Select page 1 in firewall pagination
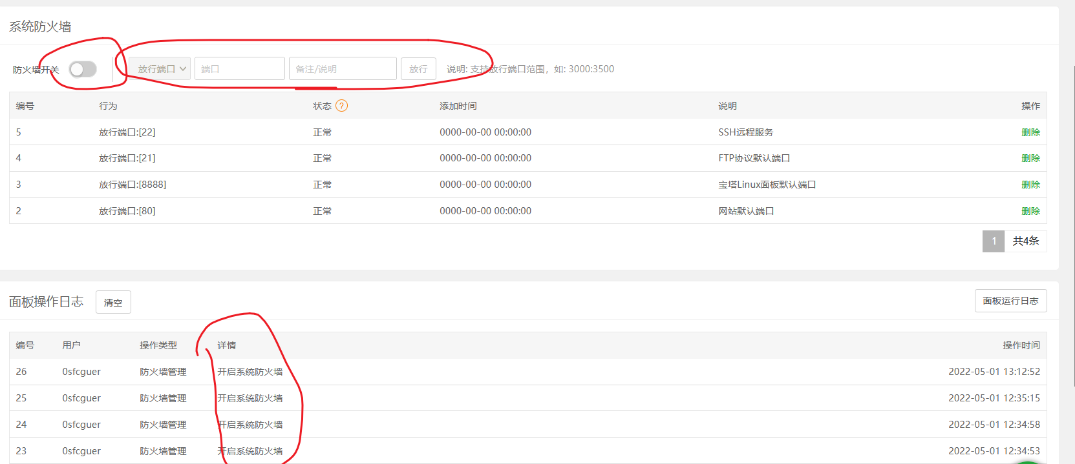 pyautogui.click(x=994, y=241)
